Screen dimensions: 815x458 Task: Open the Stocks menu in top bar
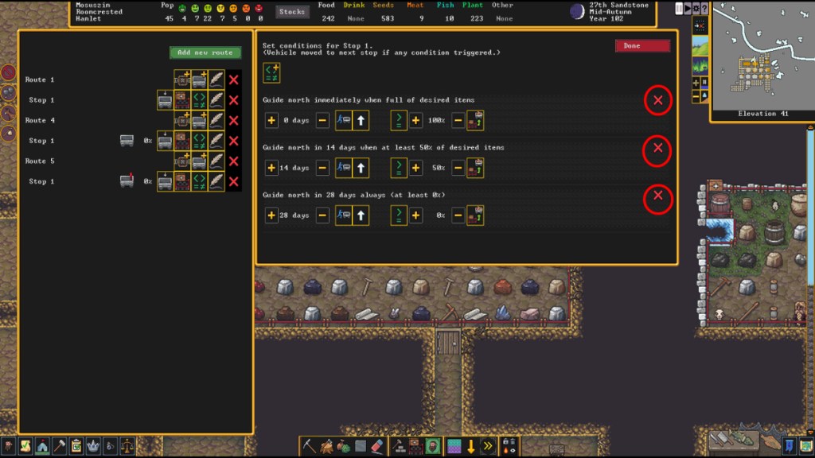click(x=291, y=12)
